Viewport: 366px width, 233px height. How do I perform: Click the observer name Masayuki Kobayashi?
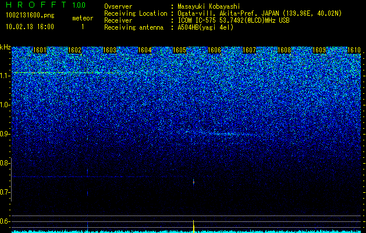pos(209,6)
